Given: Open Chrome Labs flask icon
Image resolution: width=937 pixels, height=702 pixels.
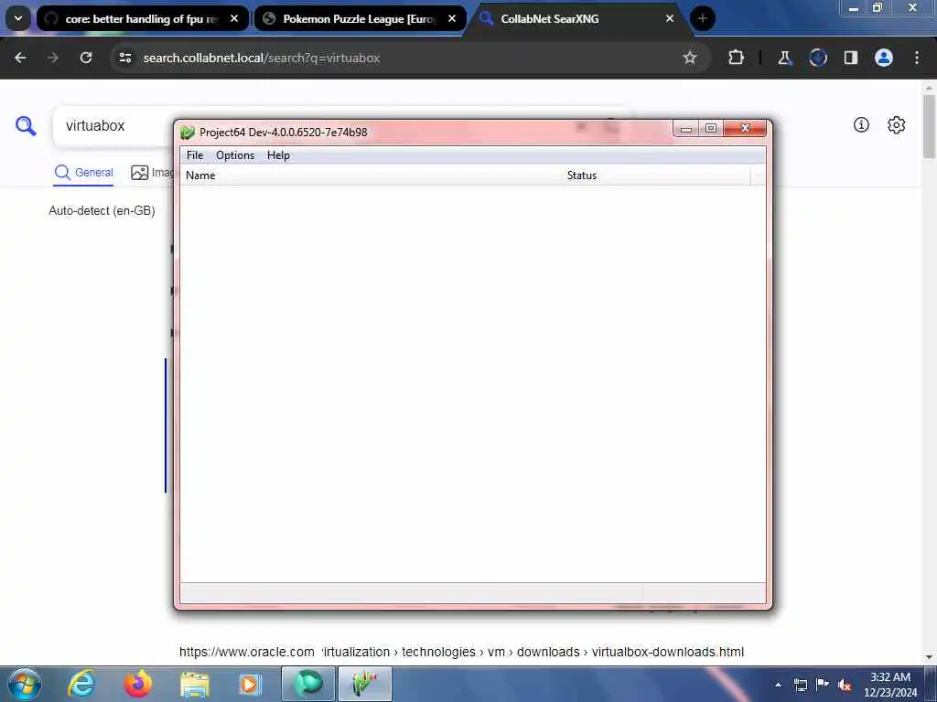Looking at the screenshot, I should tap(784, 58).
